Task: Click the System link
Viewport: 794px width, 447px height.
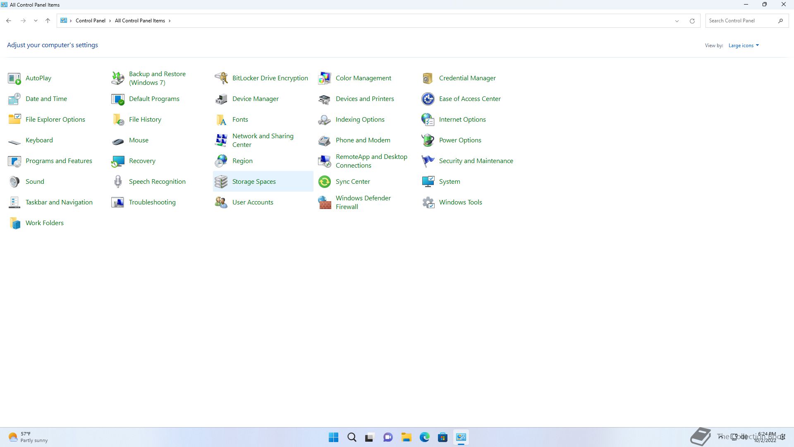Action: [450, 182]
